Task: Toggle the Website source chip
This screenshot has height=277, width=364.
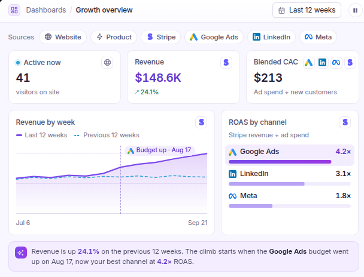Action: coord(63,37)
